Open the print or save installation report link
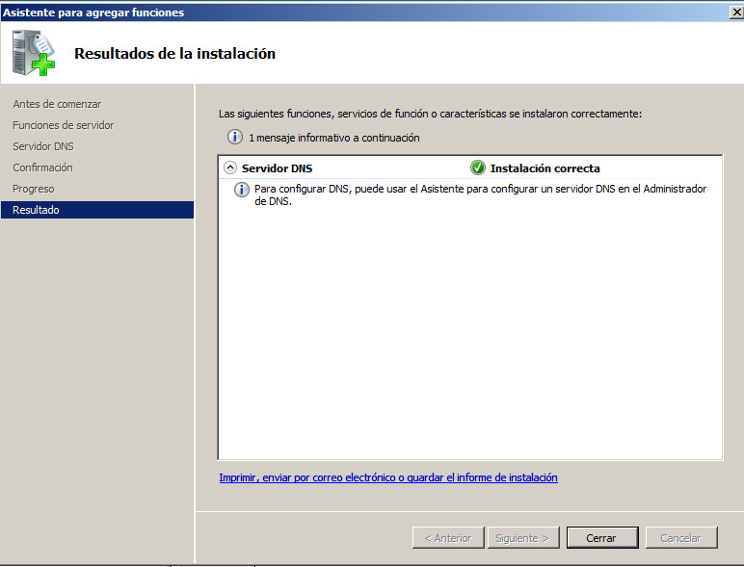The width and height of the screenshot is (744, 567). [x=388, y=477]
